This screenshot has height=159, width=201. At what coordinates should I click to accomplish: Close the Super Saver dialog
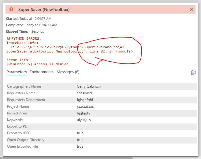click(x=192, y=9)
